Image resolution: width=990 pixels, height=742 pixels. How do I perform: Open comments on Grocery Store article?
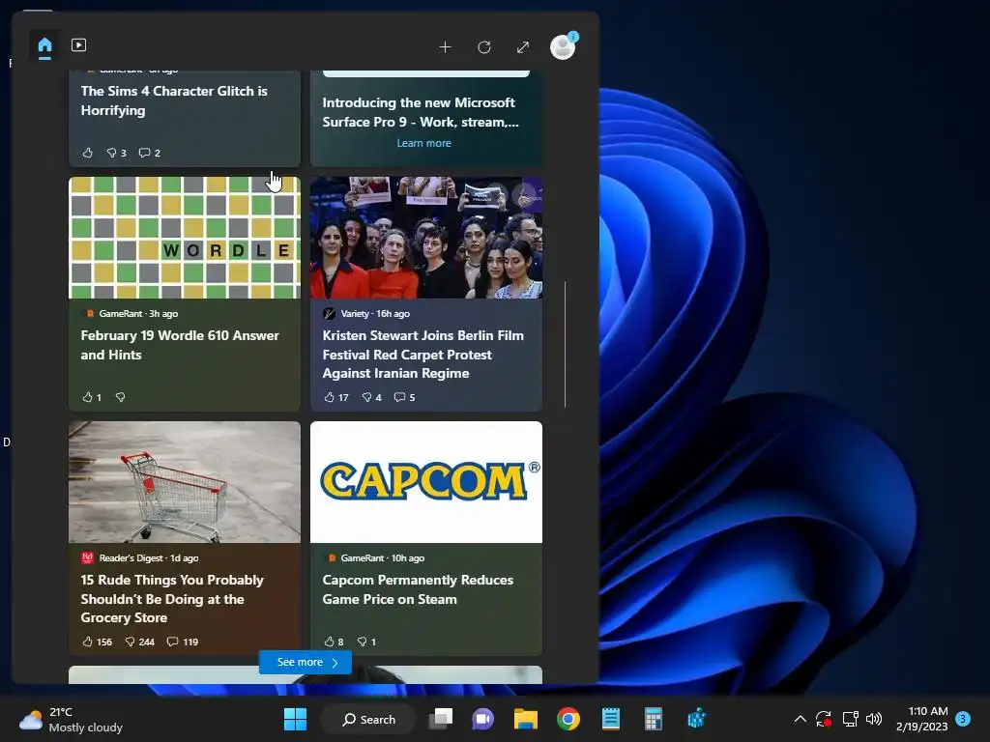click(183, 642)
